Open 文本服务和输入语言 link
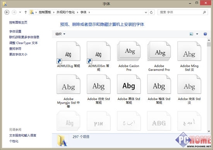Image resolution: width=213 pixels, height=150 pixels. tap(23, 135)
